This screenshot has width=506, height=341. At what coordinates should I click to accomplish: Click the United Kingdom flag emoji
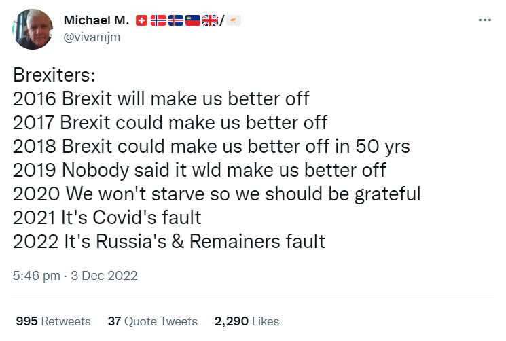pos(210,21)
